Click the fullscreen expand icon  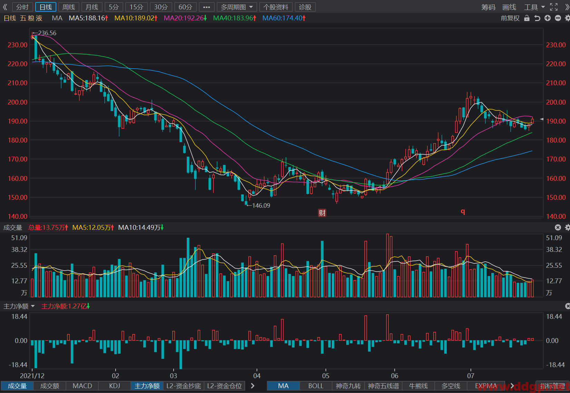click(x=554, y=7)
